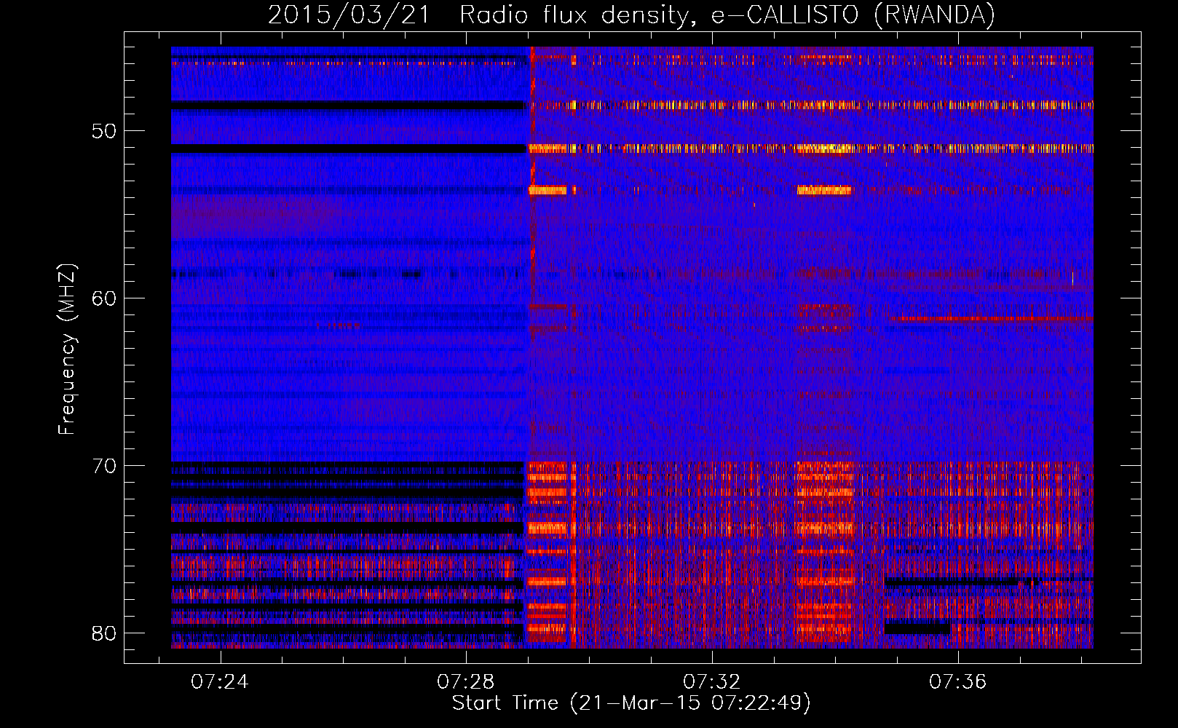Click the 50 frequency tick label

pyautogui.click(x=104, y=132)
